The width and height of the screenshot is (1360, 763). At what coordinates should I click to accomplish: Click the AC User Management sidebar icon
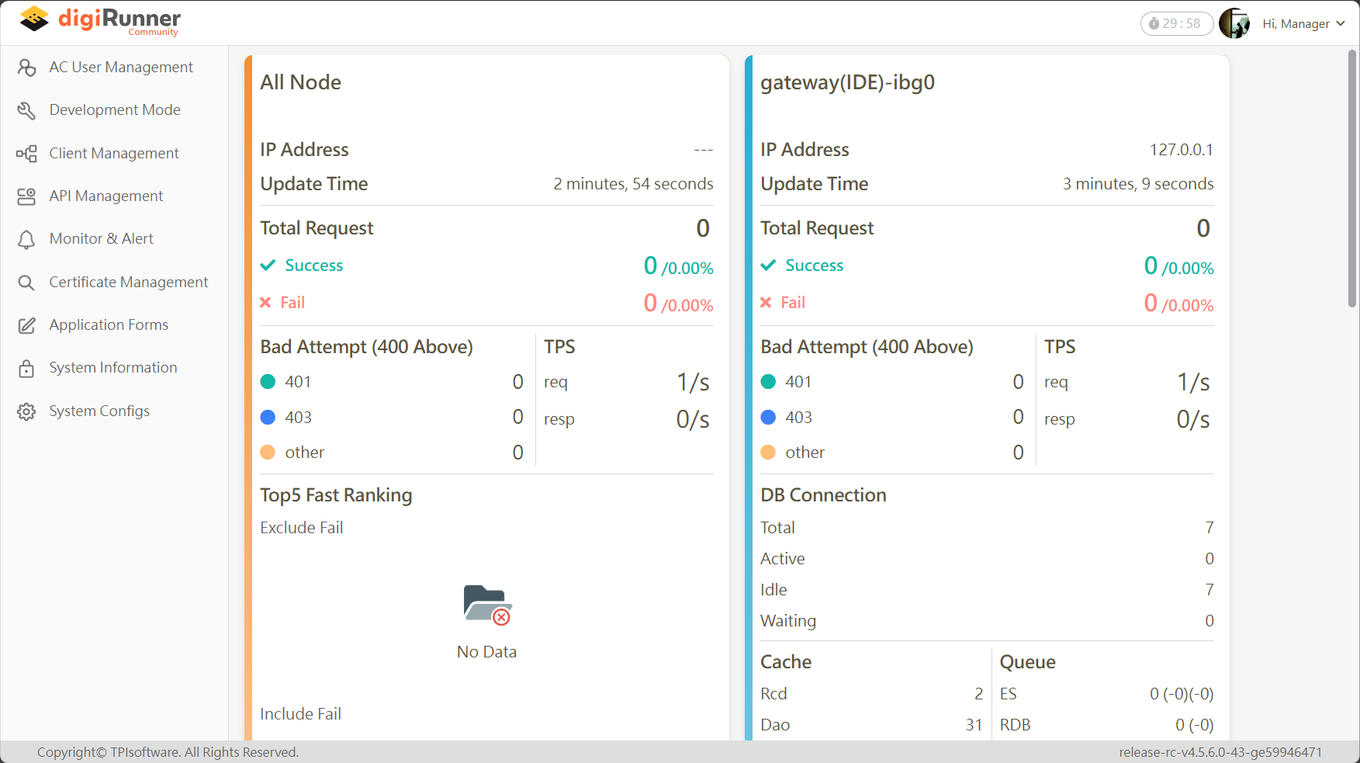click(26, 68)
